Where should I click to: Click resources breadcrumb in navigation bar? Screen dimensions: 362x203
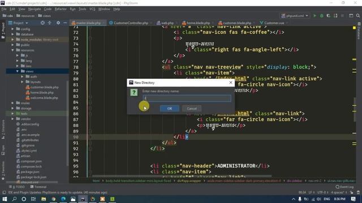point(25,16)
